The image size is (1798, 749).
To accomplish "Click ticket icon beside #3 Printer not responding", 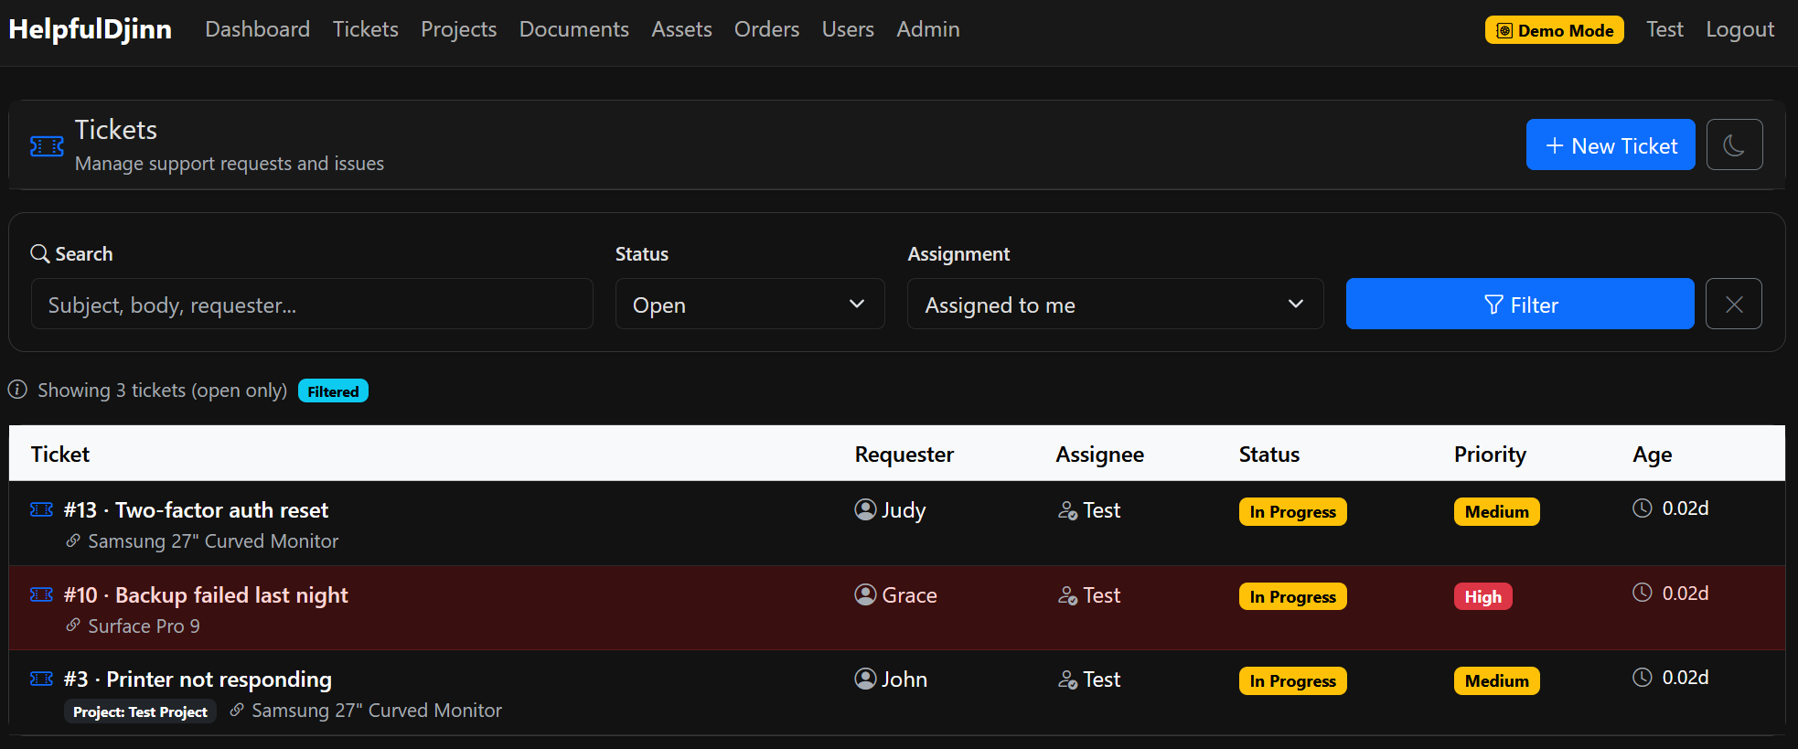I will coord(42,679).
